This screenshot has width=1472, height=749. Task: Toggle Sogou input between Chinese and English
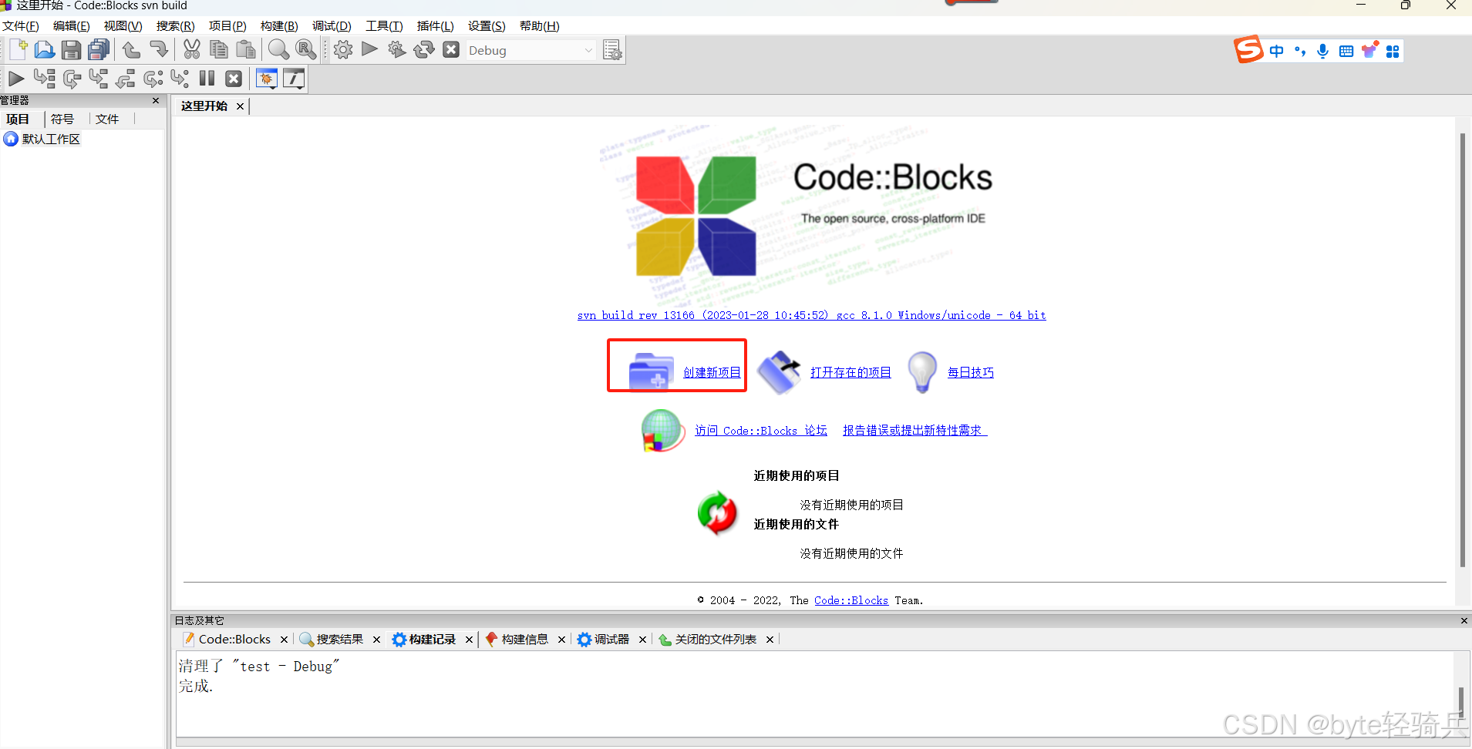(1277, 51)
